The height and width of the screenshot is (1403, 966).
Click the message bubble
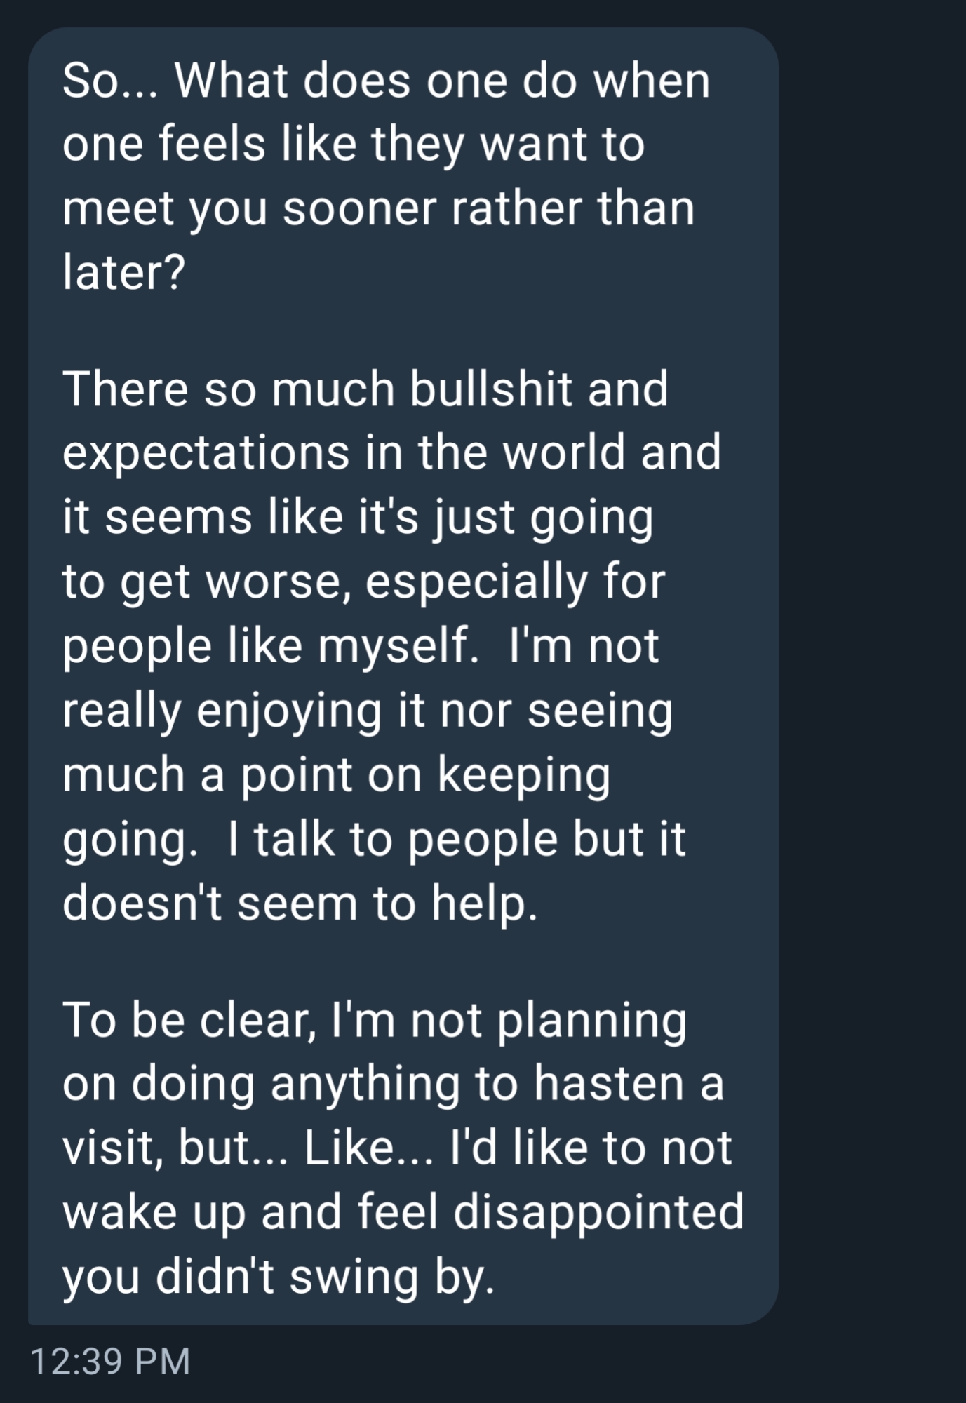click(x=403, y=673)
